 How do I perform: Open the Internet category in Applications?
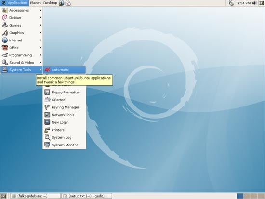click(x=22, y=40)
